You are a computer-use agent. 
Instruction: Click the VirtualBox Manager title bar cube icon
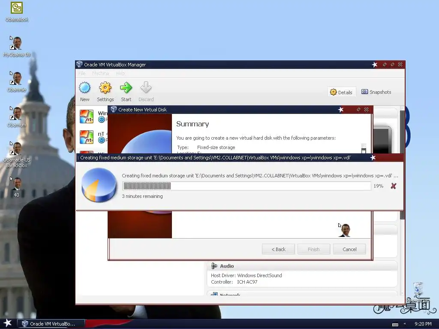tap(79, 64)
